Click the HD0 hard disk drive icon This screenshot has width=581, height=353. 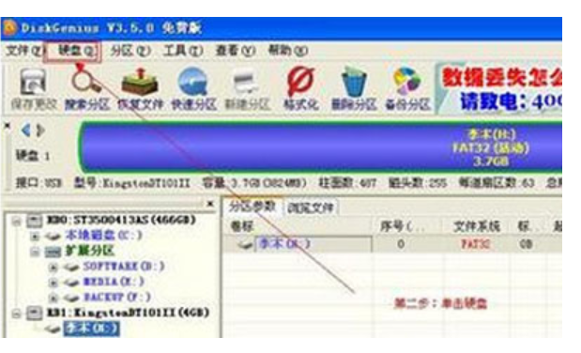pyautogui.click(x=34, y=221)
